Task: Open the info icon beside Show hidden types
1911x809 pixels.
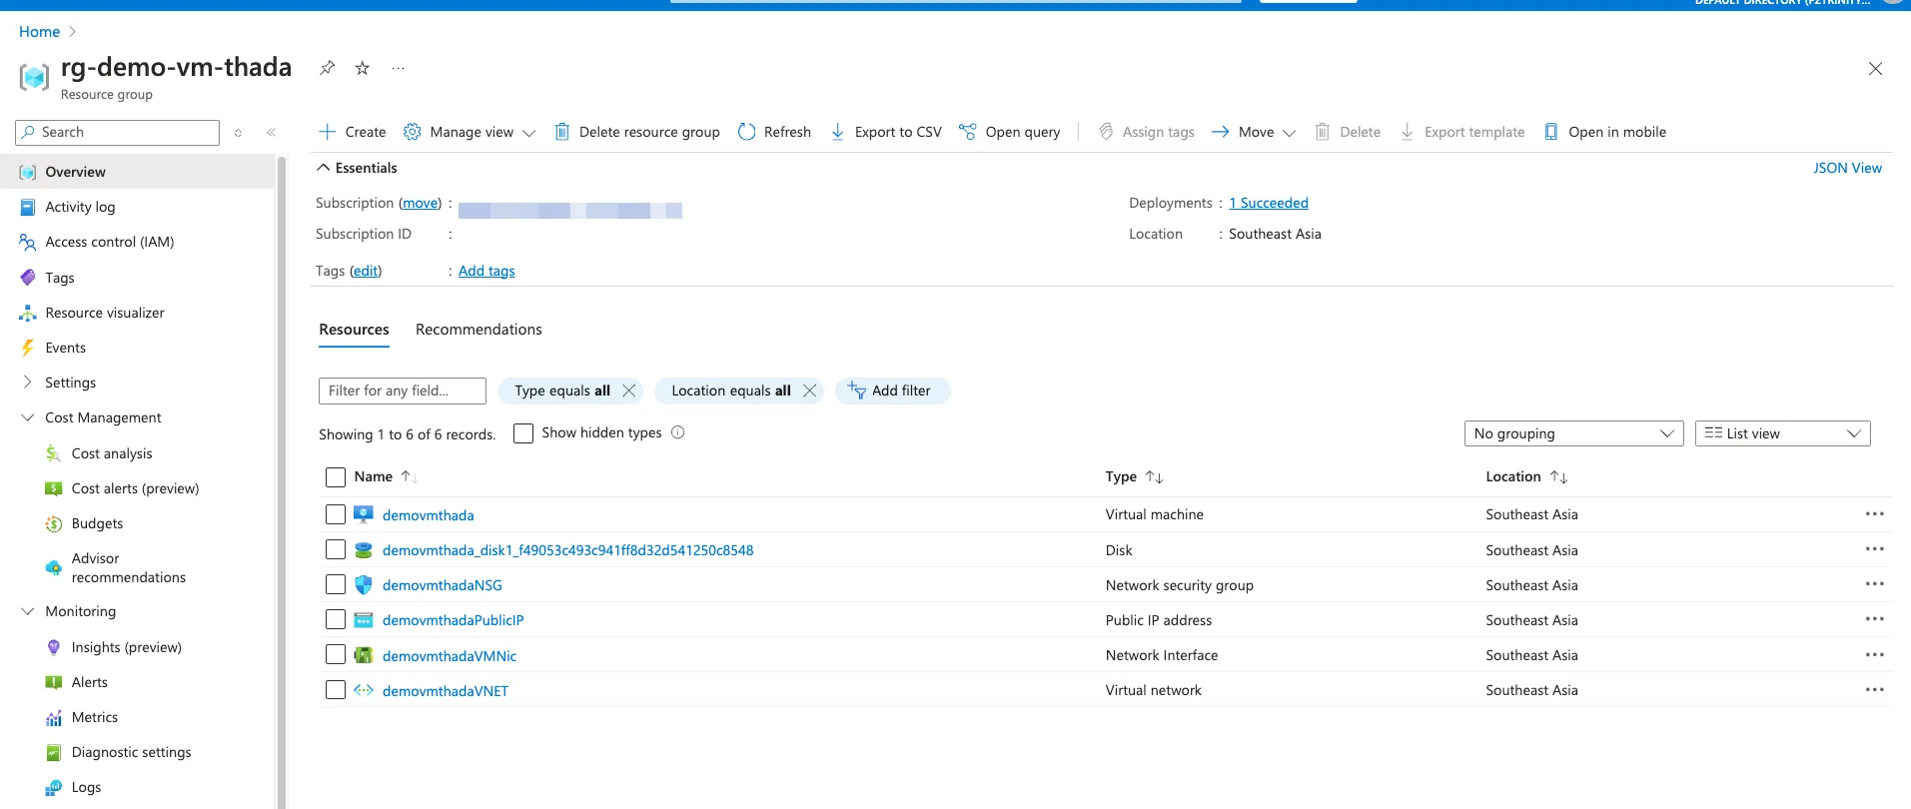Action: click(x=677, y=432)
